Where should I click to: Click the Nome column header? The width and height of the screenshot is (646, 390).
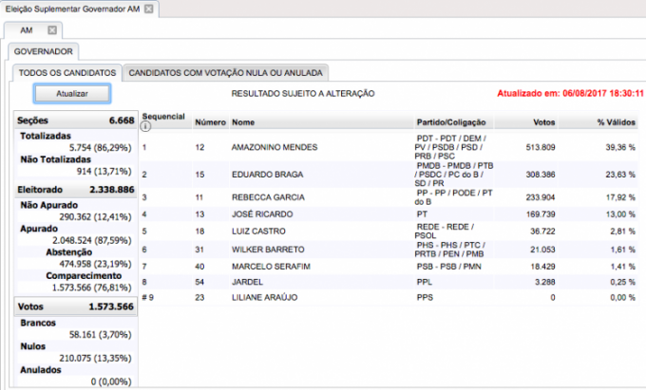(243, 121)
